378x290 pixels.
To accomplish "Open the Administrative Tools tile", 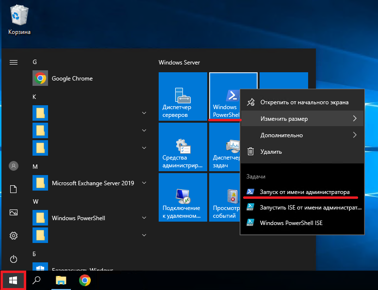I will (183, 147).
